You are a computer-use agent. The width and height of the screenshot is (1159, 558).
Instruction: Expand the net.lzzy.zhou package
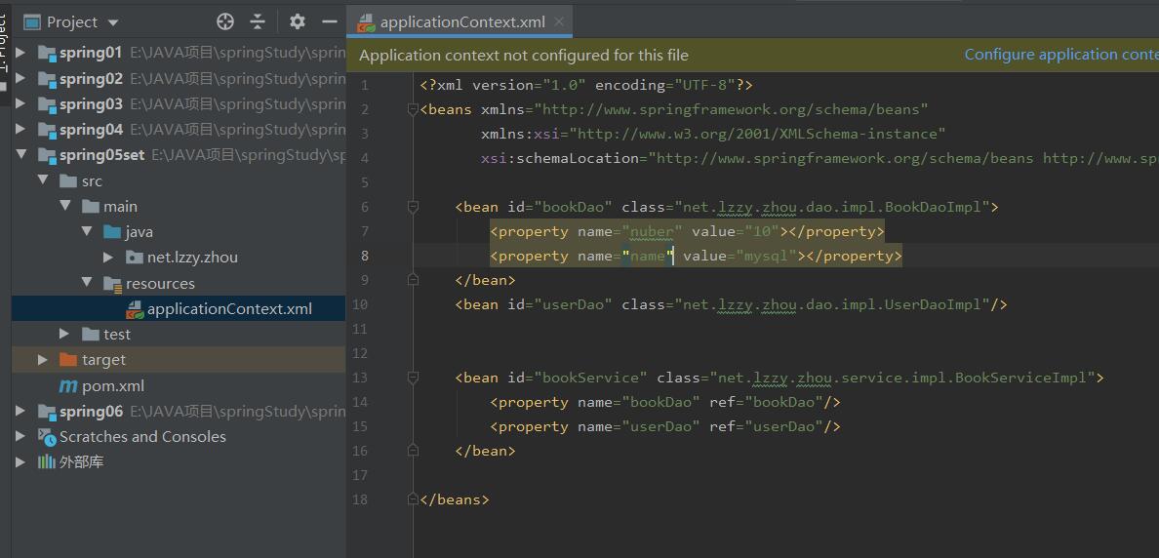tap(108, 258)
